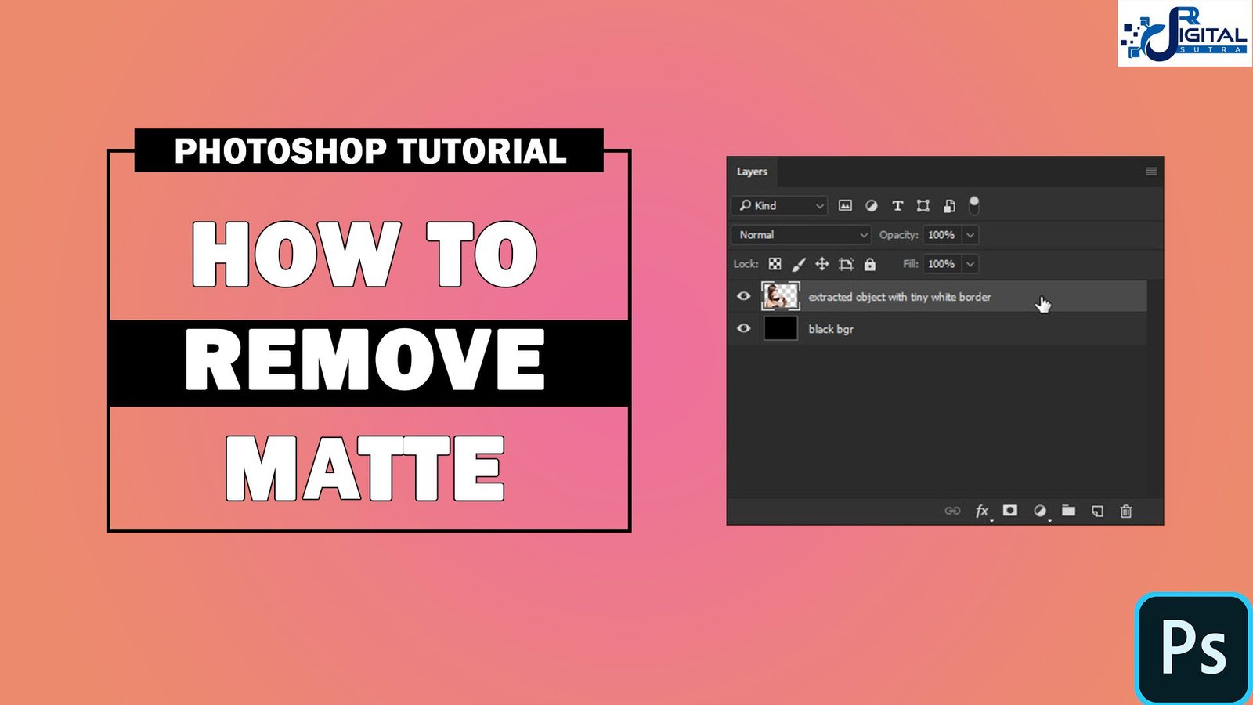Click the adjustment layer filter icon
This screenshot has width=1253, height=705.
click(871, 205)
